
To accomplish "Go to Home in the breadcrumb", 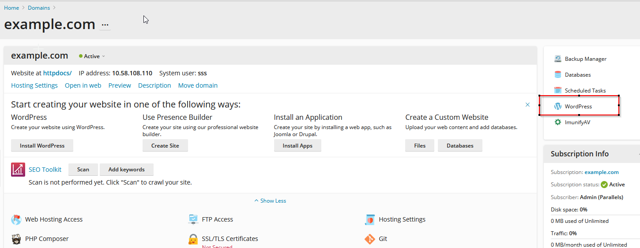I will [11, 8].
